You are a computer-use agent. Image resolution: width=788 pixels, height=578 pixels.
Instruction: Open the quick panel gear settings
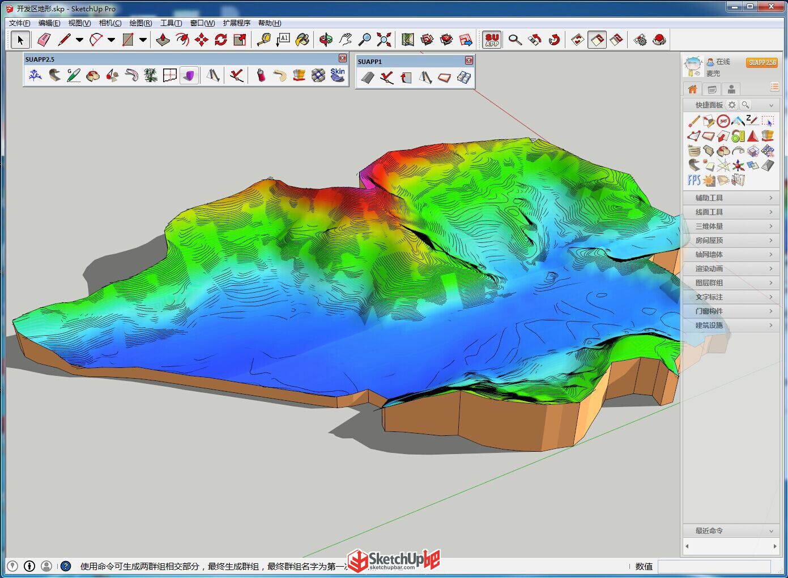click(732, 105)
